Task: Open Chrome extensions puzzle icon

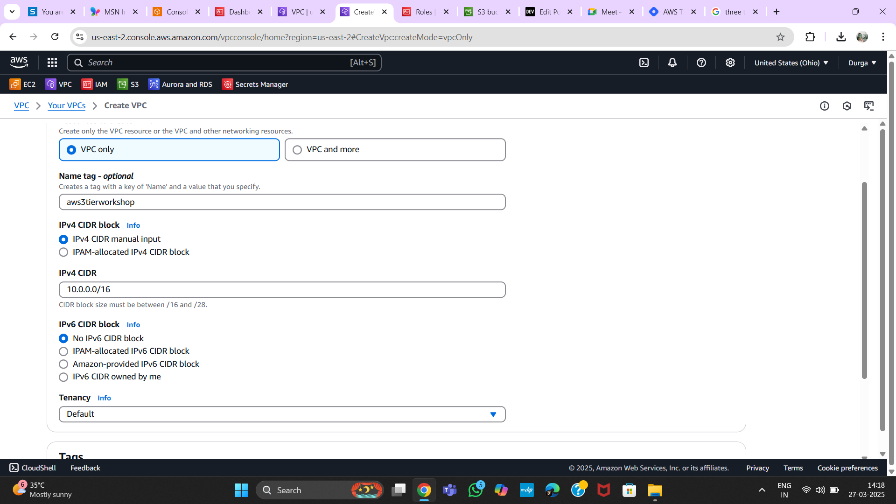Action: coord(811,37)
